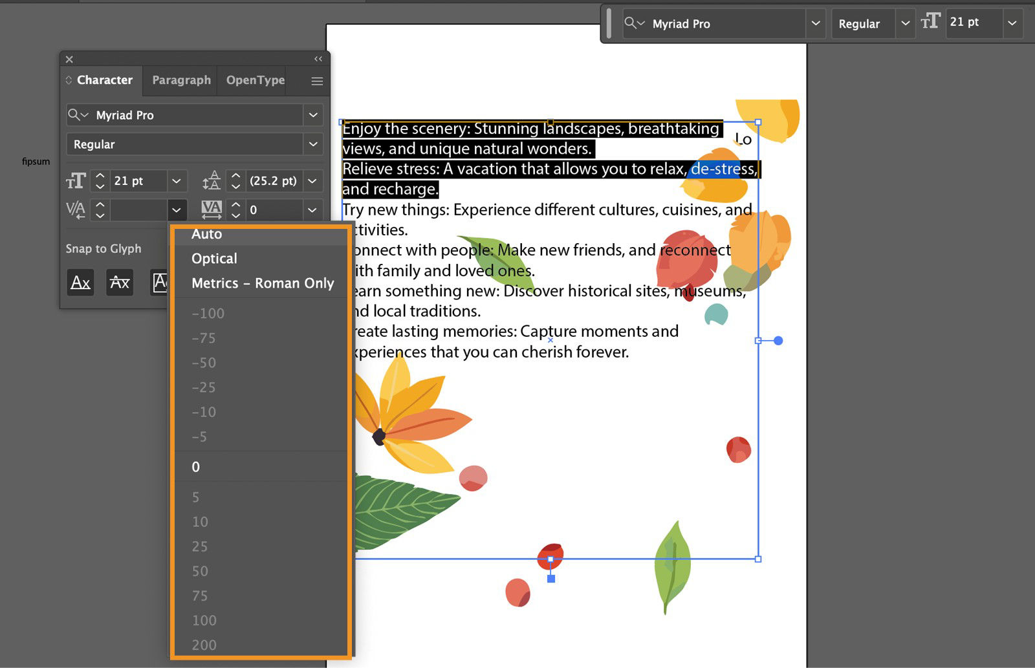Switch to the OpenType tab
Screen dimensions: 1035x668
[x=255, y=80]
